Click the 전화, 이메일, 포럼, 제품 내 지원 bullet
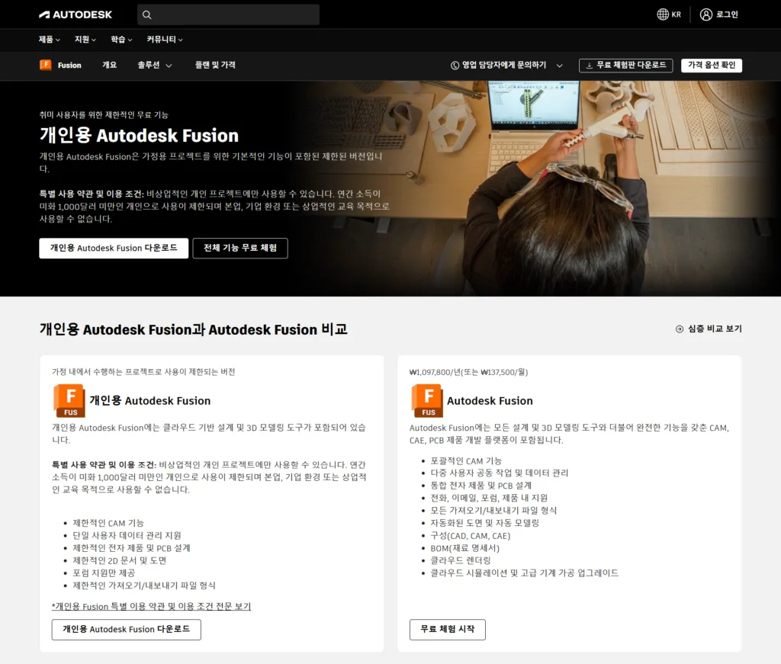The height and width of the screenshot is (664, 781). [489, 498]
